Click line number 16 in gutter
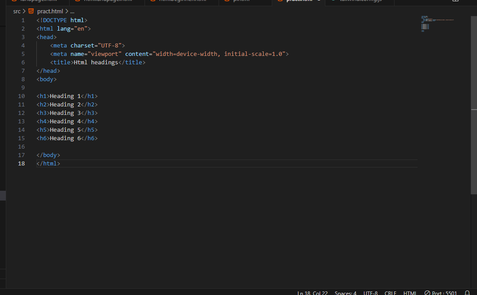 (x=21, y=147)
